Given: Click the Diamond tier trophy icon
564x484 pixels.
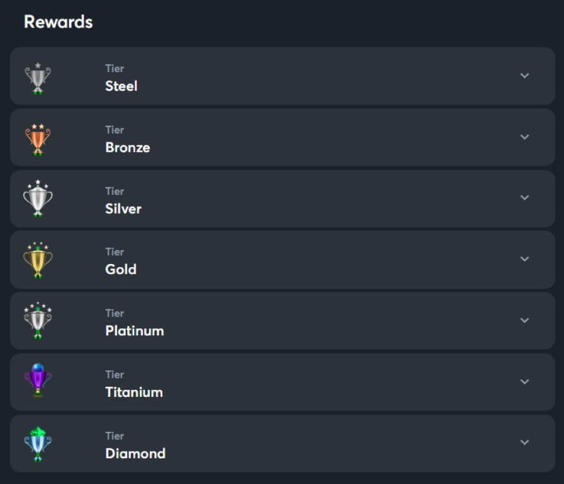Looking at the screenshot, I should [38, 444].
